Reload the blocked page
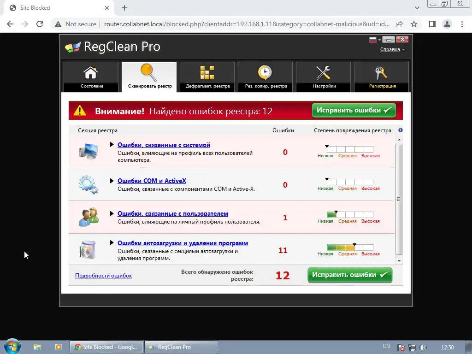This screenshot has width=472, height=354. (x=40, y=24)
